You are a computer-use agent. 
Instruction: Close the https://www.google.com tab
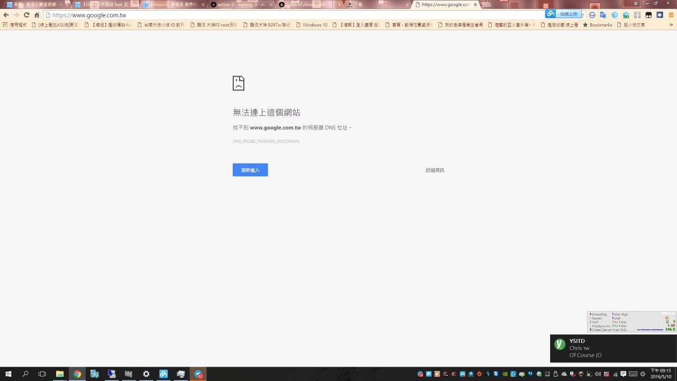click(475, 5)
